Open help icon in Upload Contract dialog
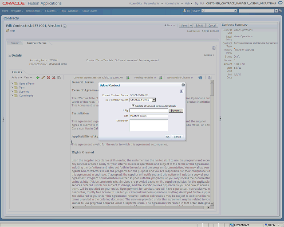Image resolution: width=284 pixels, height=227 pixels. pyautogui.click(x=181, y=91)
